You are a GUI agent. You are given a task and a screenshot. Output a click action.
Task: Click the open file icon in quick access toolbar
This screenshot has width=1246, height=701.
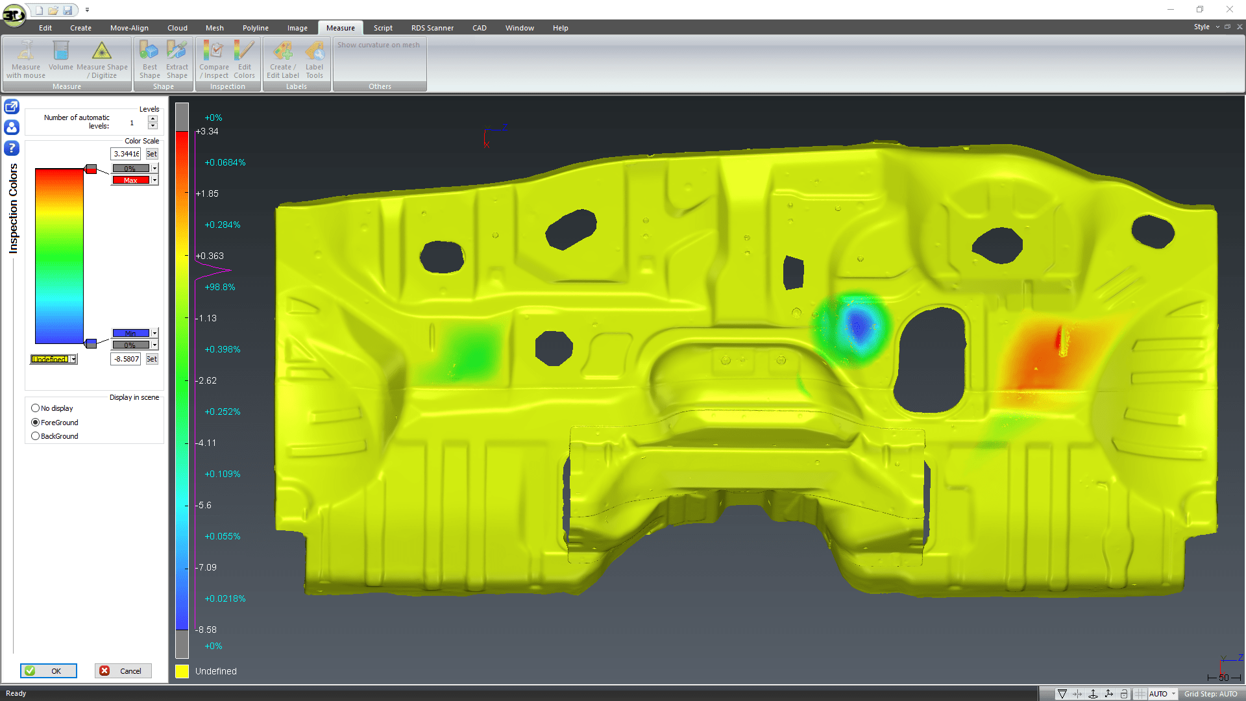[53, 10]
